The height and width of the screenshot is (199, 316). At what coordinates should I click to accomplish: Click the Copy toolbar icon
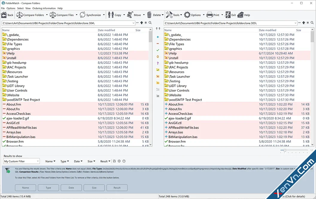click(111, 15)
